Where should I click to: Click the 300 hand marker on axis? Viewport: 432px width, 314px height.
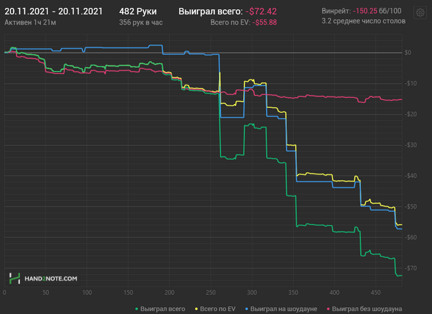(x=252, y=292)
